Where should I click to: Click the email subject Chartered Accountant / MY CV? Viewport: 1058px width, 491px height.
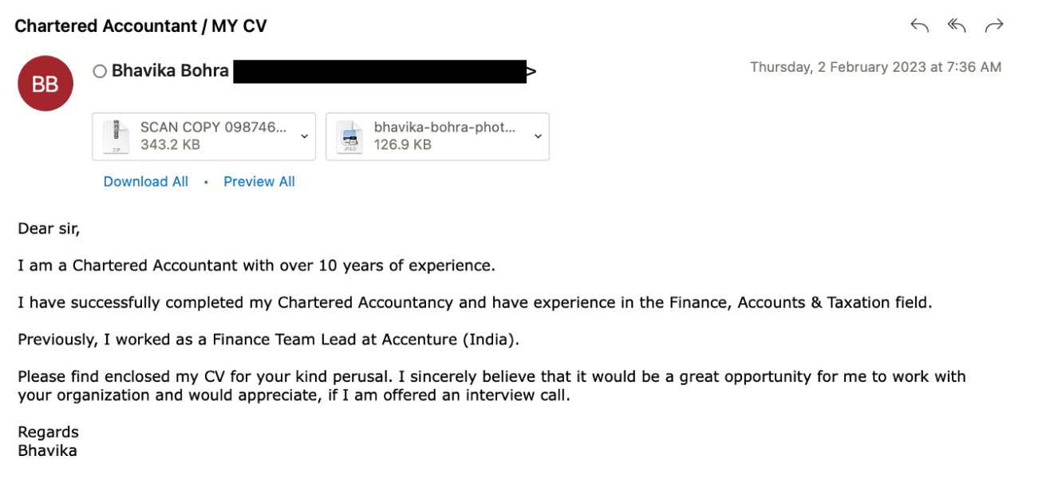[x=141, y=26]
